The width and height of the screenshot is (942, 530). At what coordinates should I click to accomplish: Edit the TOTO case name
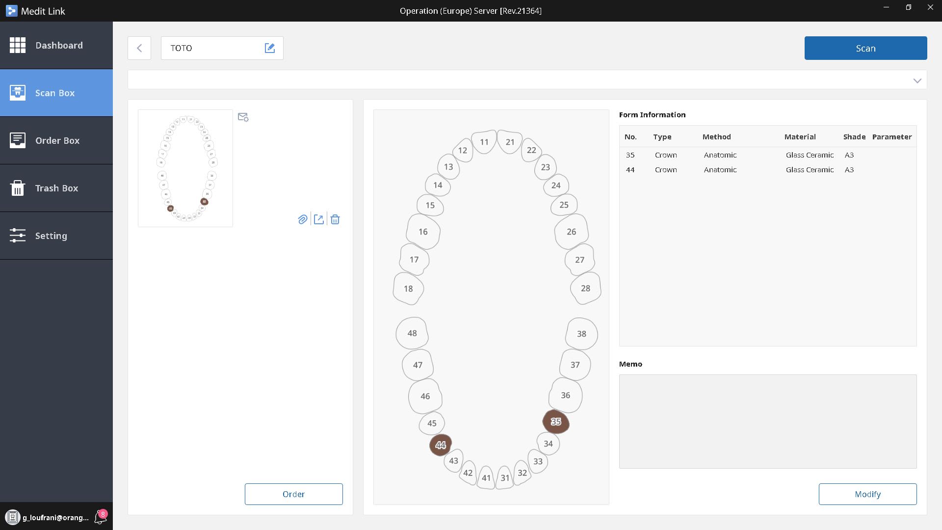pos(270,48)
